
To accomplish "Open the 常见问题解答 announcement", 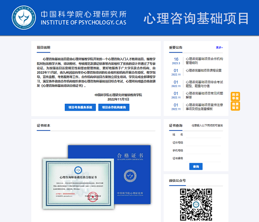I will (204, 95).
